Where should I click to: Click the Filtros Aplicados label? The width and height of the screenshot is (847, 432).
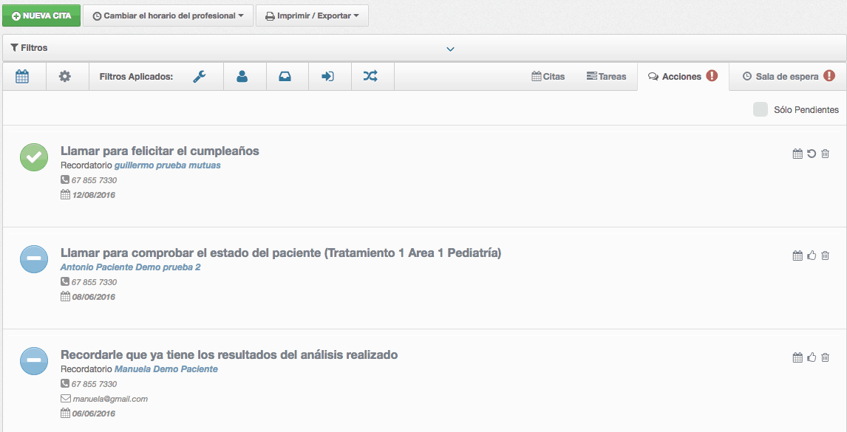click(136, 77)
